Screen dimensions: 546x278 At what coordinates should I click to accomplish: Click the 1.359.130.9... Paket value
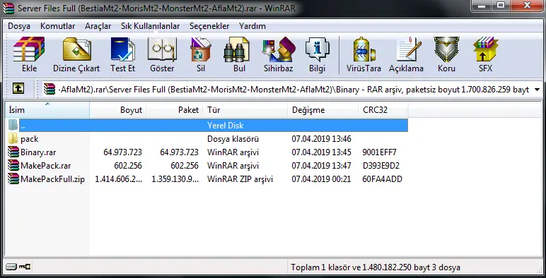coord(175,179)
